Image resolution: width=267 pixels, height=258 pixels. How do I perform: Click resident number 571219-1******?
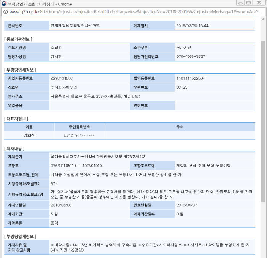[79, 135]
